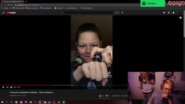The height and width of the screenshot is (104, 185).
Task: Open the YouTube apps grid icon
Action: pyautogui.click(x=169, y=13)
